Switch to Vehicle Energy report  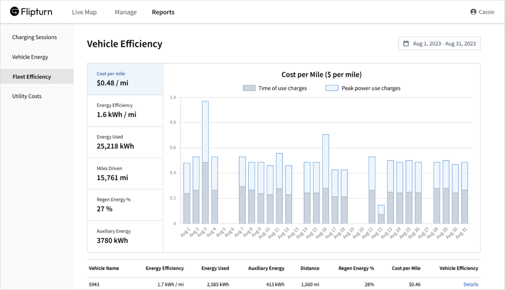pyautogui.click(x=30, y=57)
